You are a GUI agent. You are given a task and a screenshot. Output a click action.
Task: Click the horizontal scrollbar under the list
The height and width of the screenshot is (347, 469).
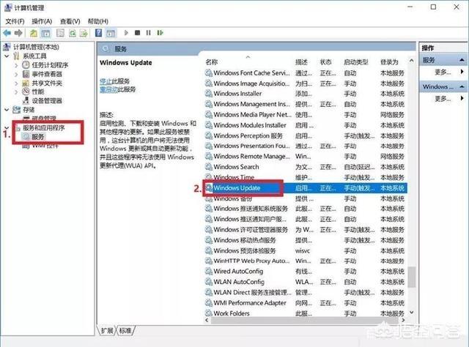[305, 320]
